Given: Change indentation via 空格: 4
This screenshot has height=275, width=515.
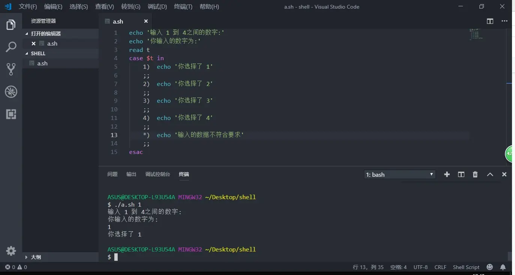Looking at the screenshot, I should (398, 267).
